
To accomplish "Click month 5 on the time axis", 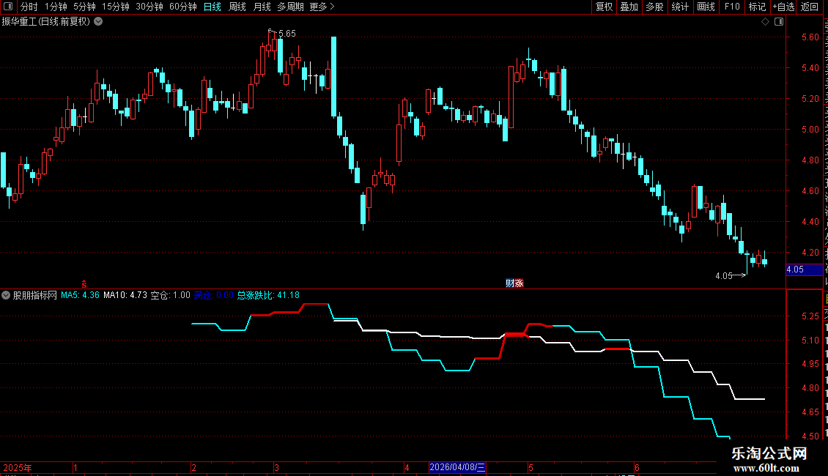I will point(531,467).
